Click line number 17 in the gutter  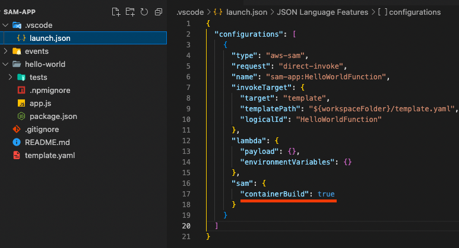click(x=186, y=194)
